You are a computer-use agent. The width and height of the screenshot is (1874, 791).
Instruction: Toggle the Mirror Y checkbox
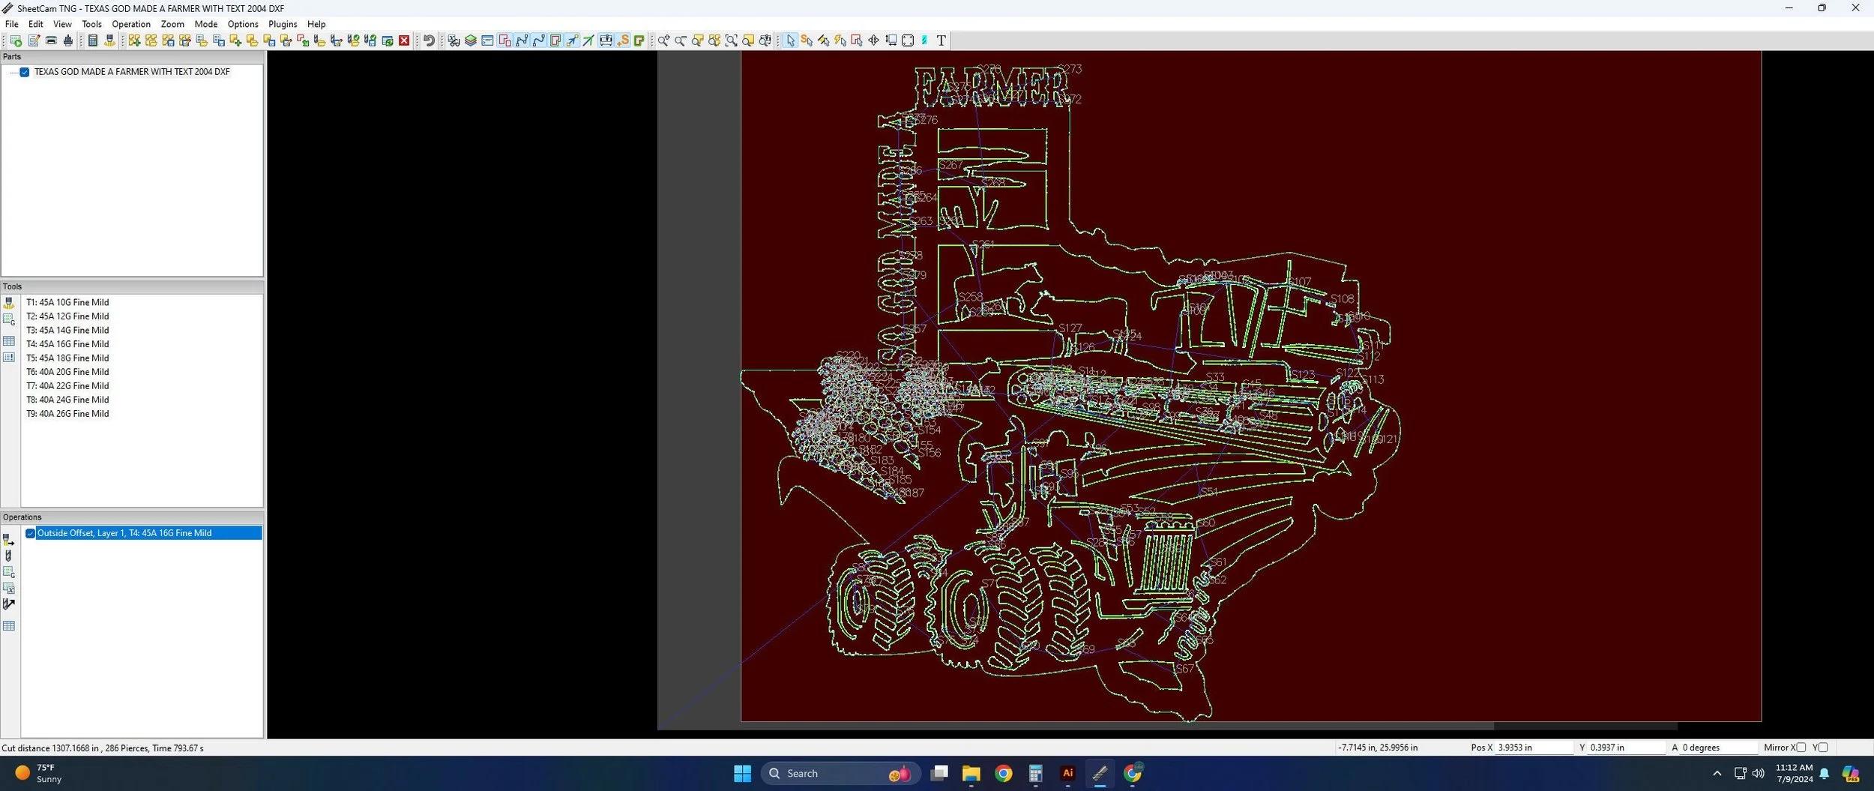tap(1824, 748)
